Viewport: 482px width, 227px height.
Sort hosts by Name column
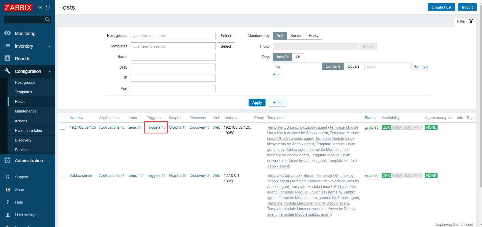76,118
